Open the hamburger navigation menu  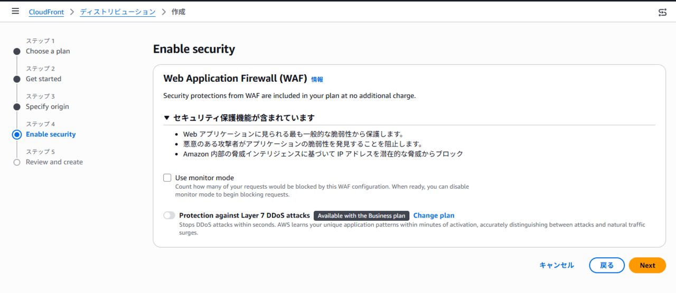(x=15, y=11)
